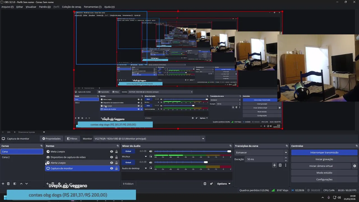Move selected scene up

click(x=21, y=184)
